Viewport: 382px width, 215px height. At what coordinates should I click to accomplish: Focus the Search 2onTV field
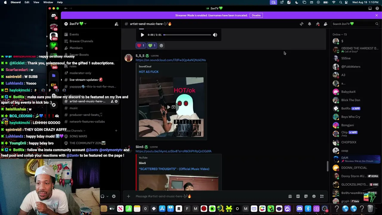(x=355, y=24)
